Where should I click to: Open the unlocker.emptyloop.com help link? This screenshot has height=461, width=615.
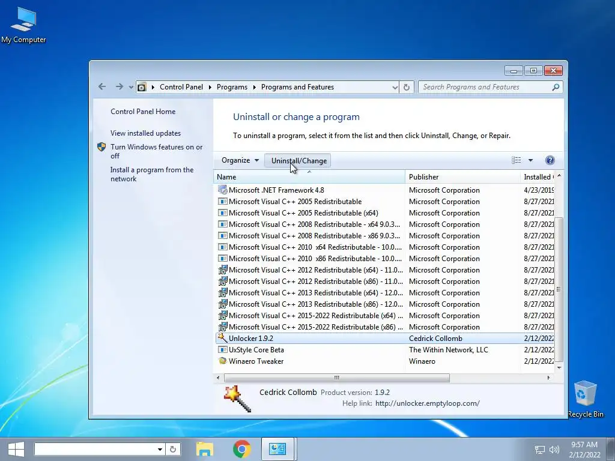pyautogui.click(x=427, y=403)
